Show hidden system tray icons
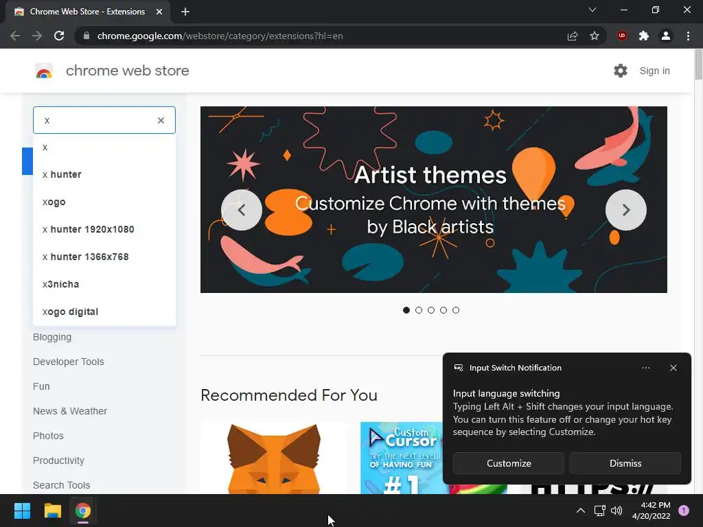 click(x=581, y=511)
